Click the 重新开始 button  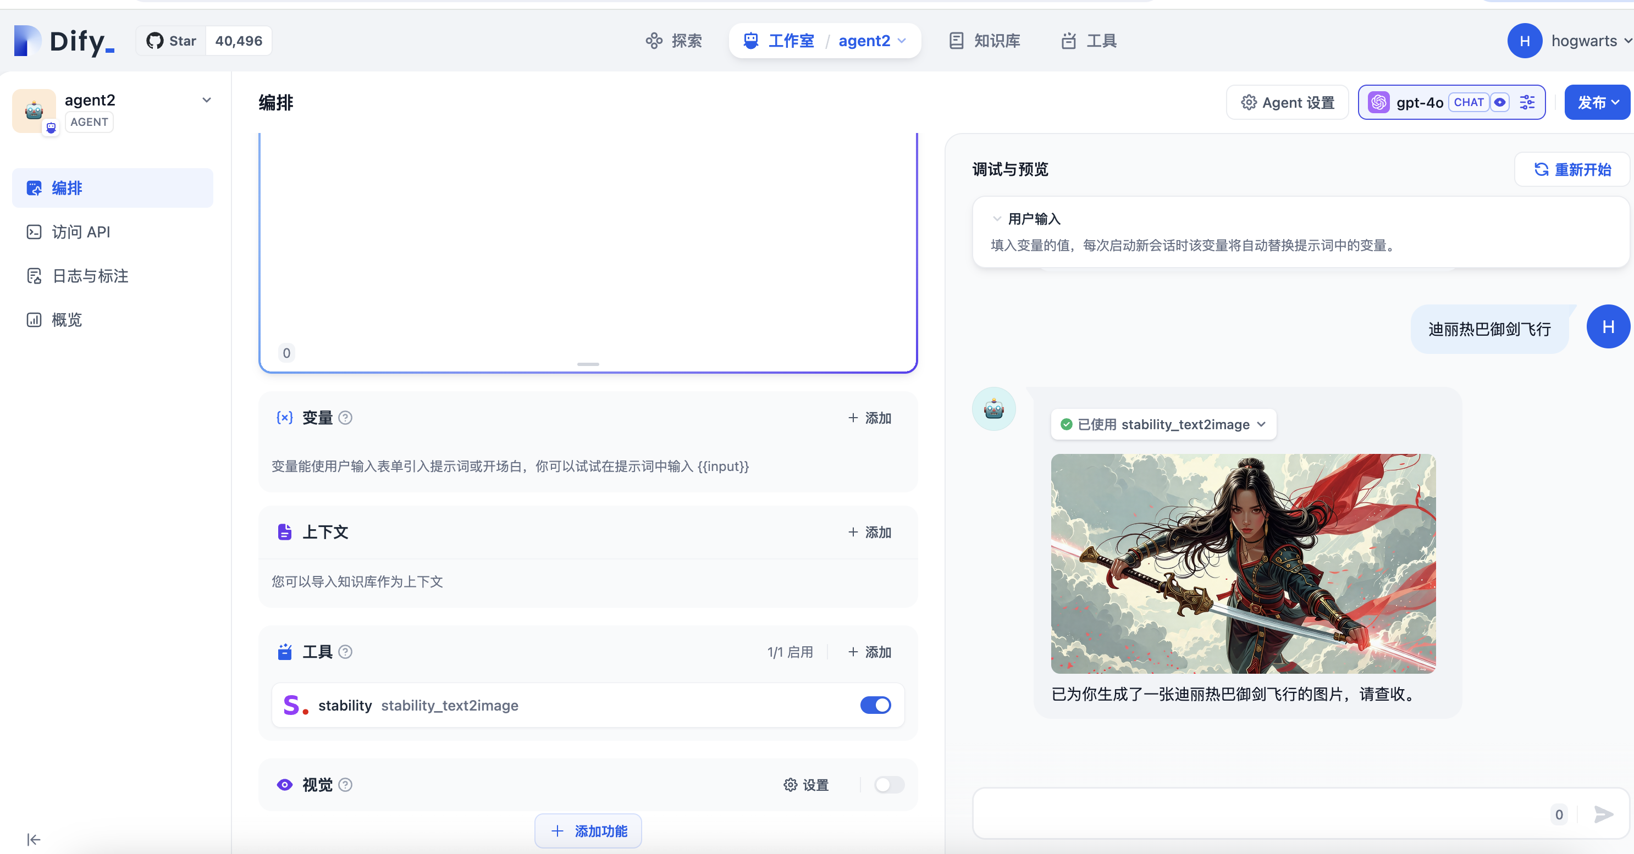[1571, 169]
